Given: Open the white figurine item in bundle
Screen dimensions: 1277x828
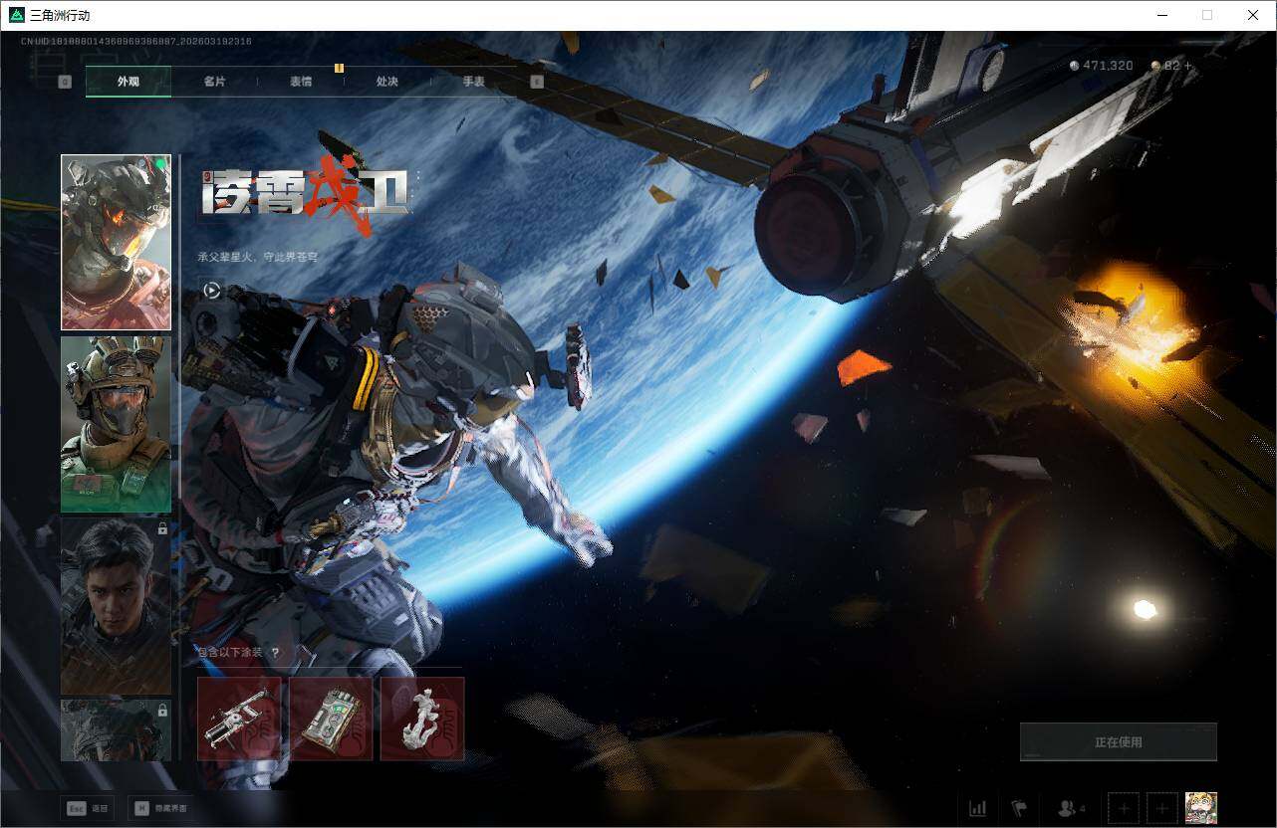Looking at the screenshot, I should click(x=422, y=719).
